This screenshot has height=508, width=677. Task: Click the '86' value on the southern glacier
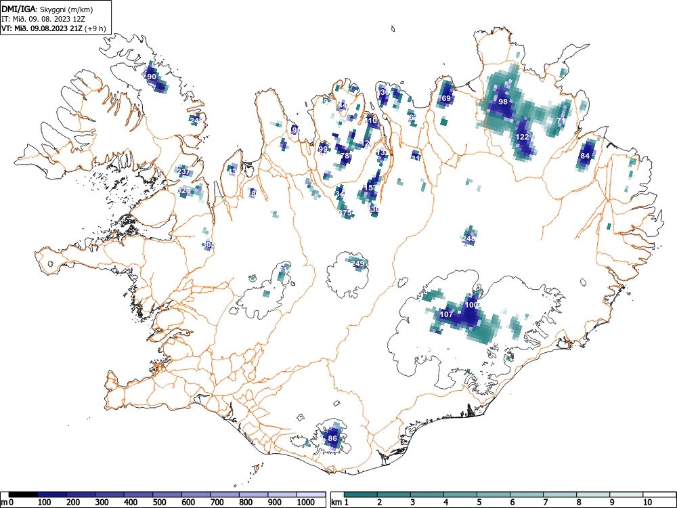coord(332,438)
